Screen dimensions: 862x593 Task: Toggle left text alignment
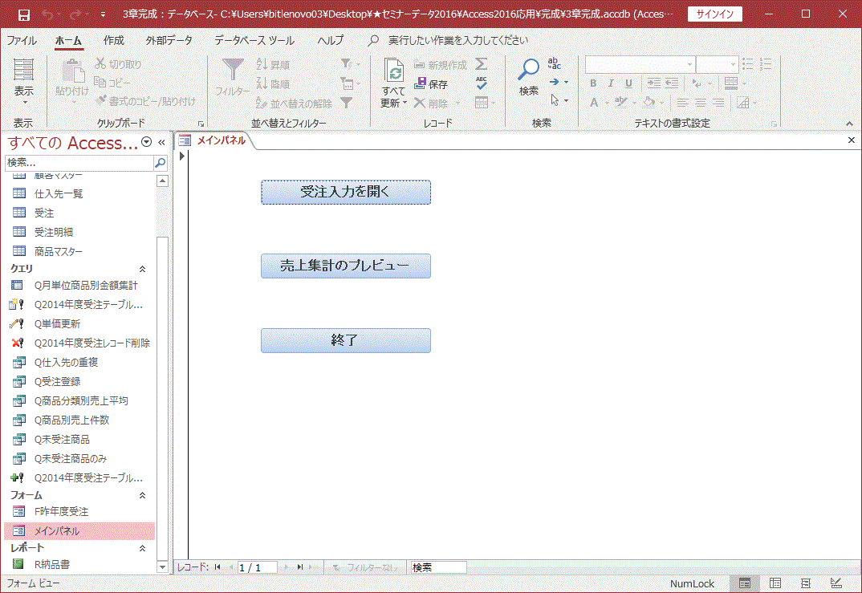(x=682, y=103)
